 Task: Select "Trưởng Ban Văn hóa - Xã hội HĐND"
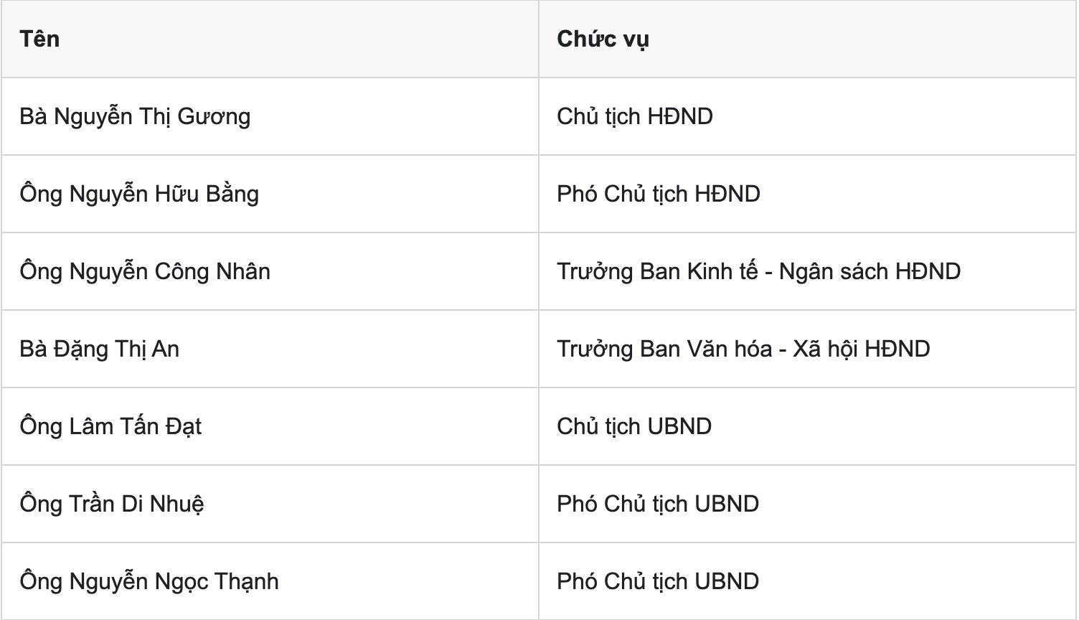[x=743, y=349]
